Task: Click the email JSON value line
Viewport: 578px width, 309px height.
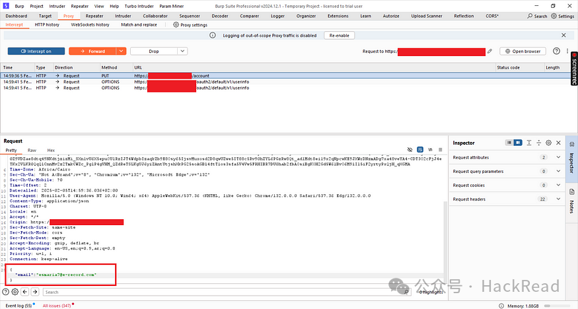Action: click(55, 275)
